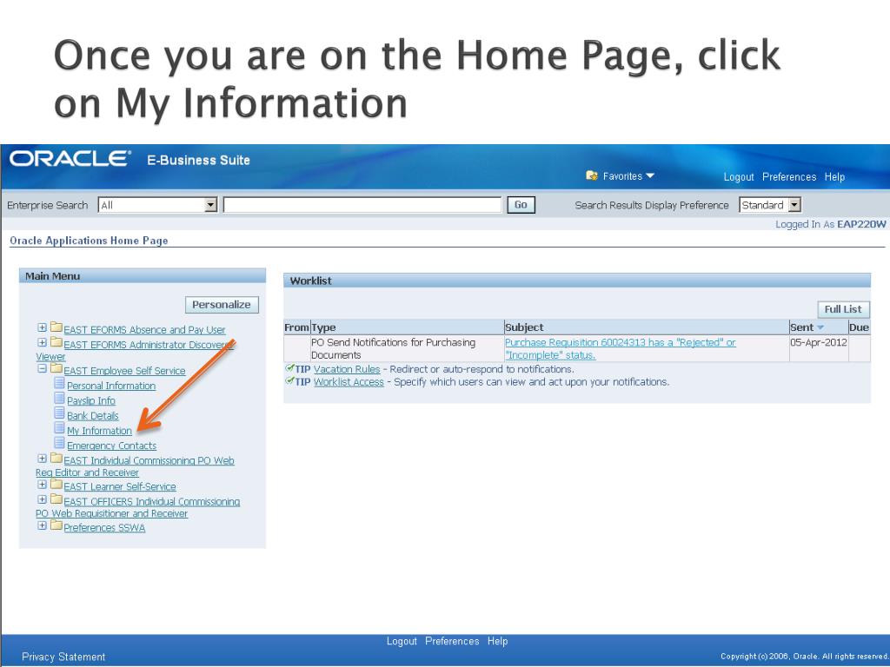Click Logout in the top header
Viewport: 890px width, 667px height.
coord(739,177)
